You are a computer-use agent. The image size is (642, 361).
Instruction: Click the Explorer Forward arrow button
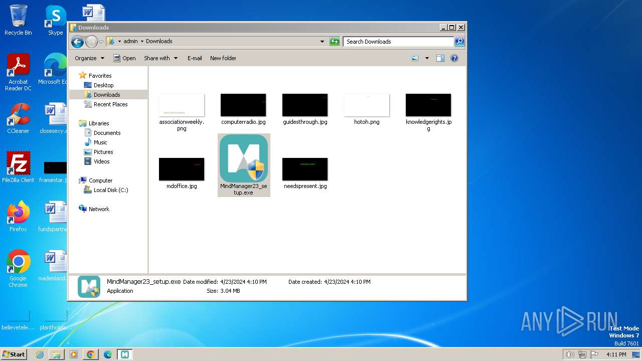click(x=91, y=42)
